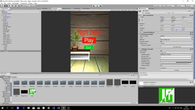
Task: Select the Scale tool in the toolbar
Action: 12,6
